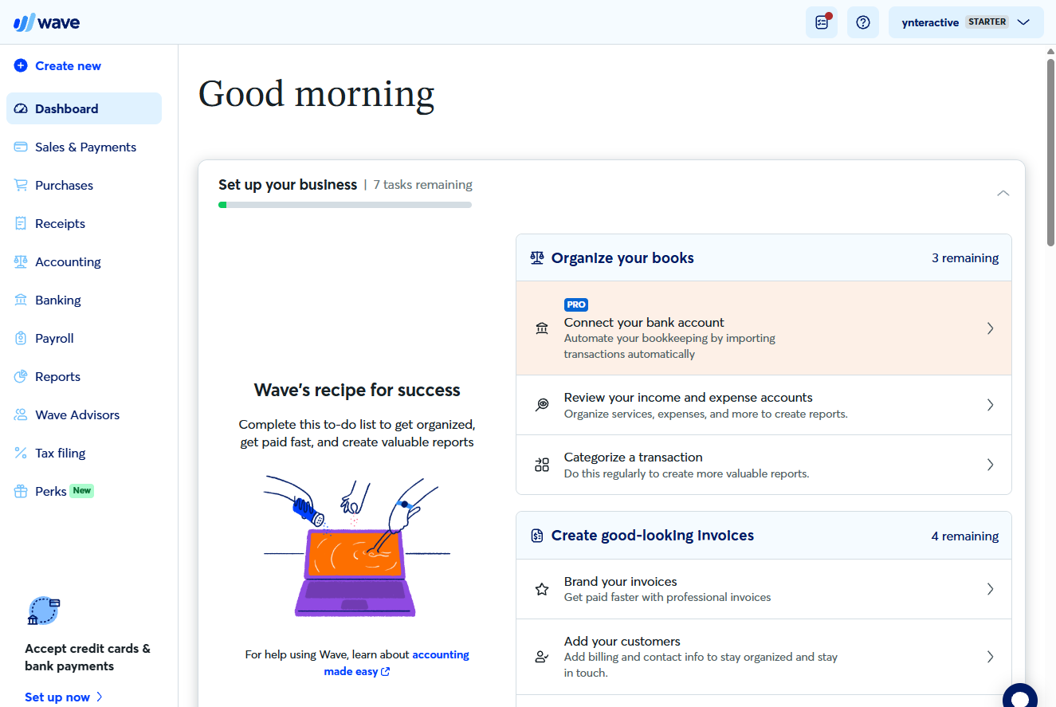Viewport: 1056px width, 707px height.
Task: Go to the Accounting section
Action: click(x=84, y=262)
